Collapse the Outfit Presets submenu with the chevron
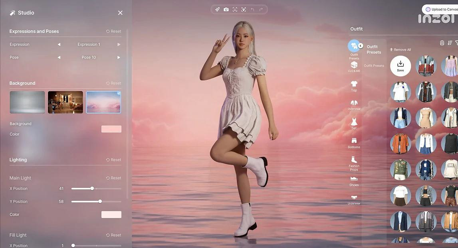 pos(361,46)
